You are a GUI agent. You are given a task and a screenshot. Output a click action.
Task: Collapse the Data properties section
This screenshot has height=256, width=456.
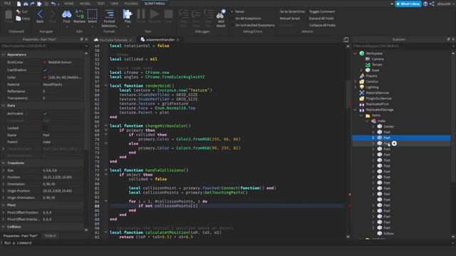coord(3,105)
